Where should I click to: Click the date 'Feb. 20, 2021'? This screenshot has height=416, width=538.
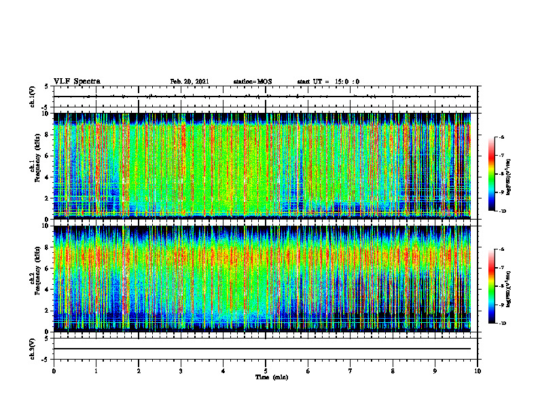click(190, 82)
